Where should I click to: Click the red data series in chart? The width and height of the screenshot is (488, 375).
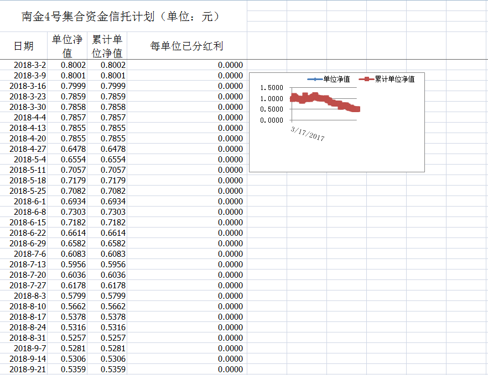pos(325,100)
